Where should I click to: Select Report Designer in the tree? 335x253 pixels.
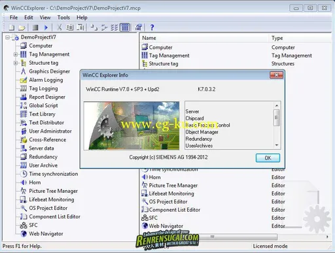tap(47, 97)
